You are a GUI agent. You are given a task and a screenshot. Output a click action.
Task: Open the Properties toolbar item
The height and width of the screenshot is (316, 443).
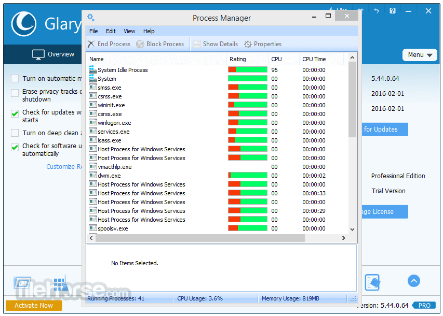(x=263, y=44)
